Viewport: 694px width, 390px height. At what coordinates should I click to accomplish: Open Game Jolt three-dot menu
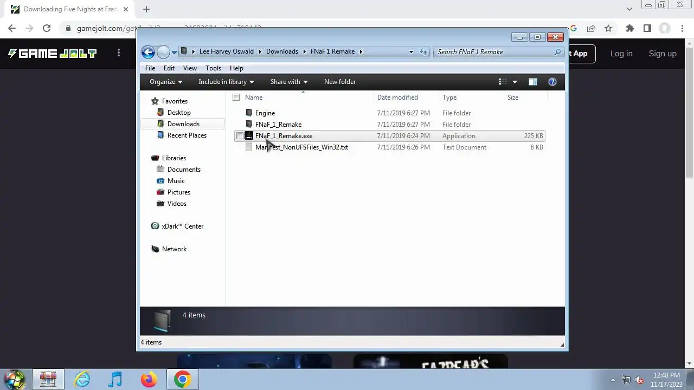coord(119,53)
